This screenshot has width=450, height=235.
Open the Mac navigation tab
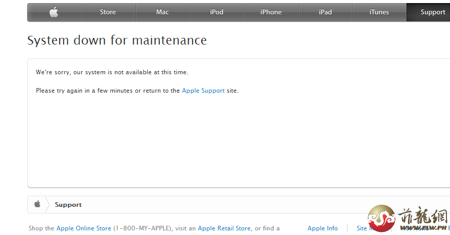click(x=162, y=12)
